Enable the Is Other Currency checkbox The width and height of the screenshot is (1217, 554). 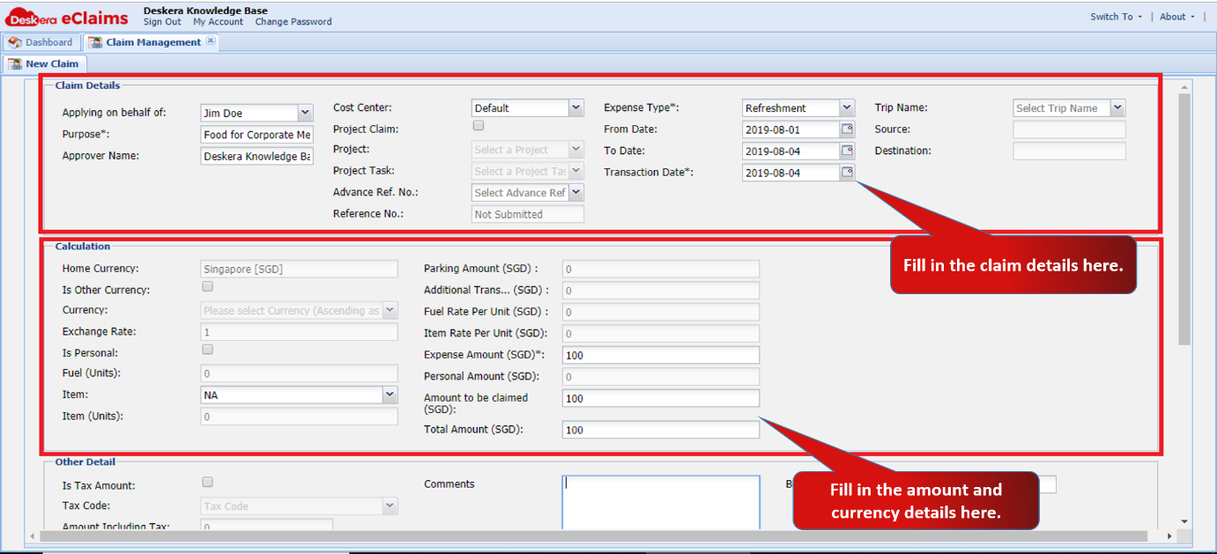208,287
